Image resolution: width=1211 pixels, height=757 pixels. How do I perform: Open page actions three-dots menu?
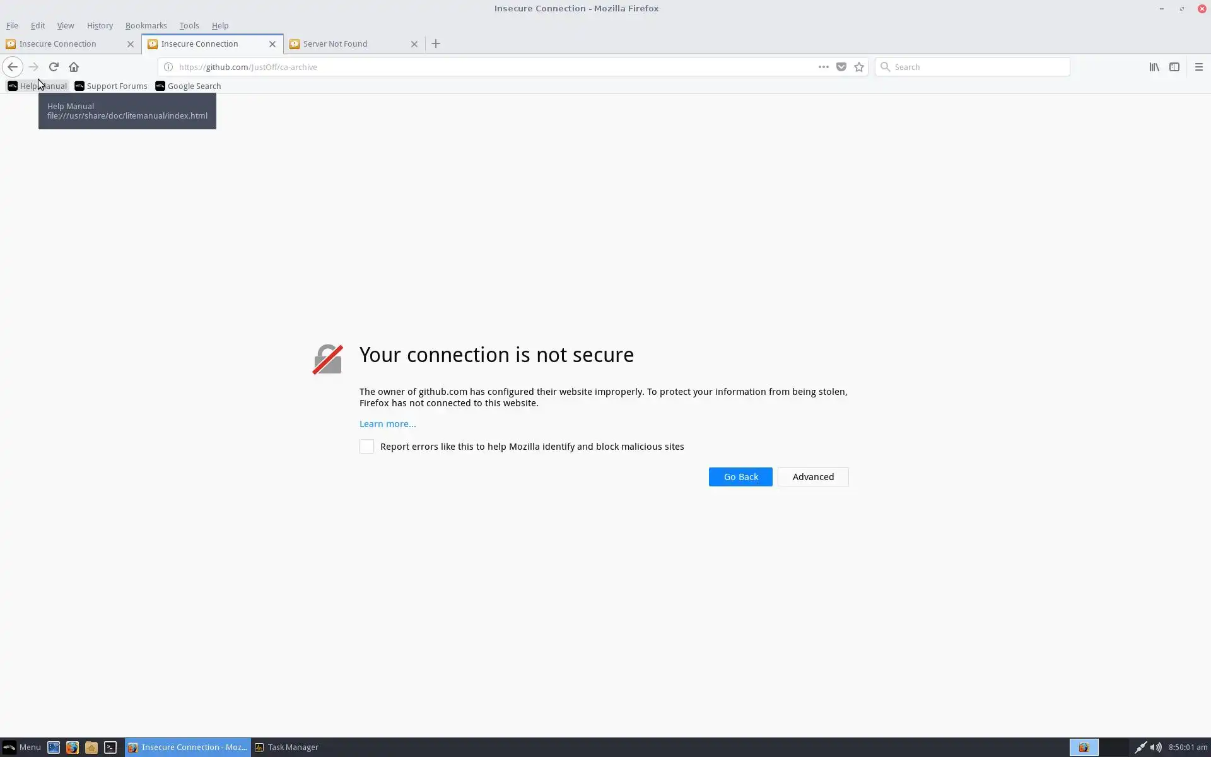point(823,67)
